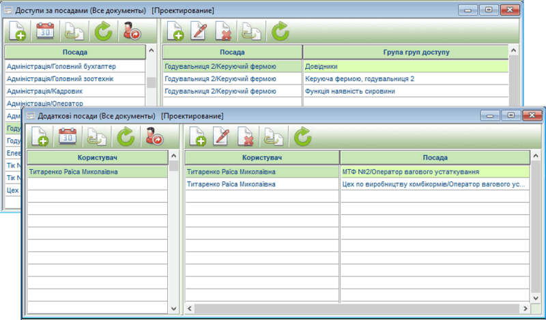Add new record in Додаткові посади right toolbar
The width and height of the screenshot is (546, 320).
coord(198,137)
